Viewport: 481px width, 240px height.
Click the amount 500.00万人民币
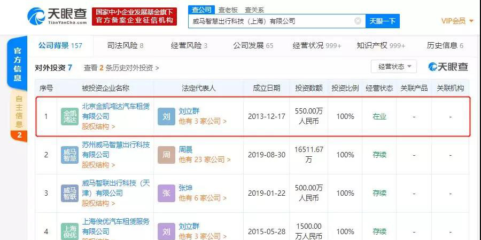point(308,193)
